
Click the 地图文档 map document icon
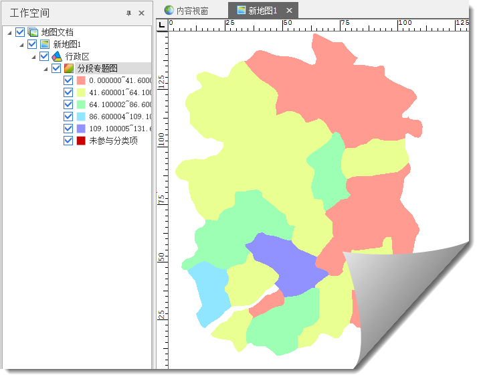[x=33, y=32]
